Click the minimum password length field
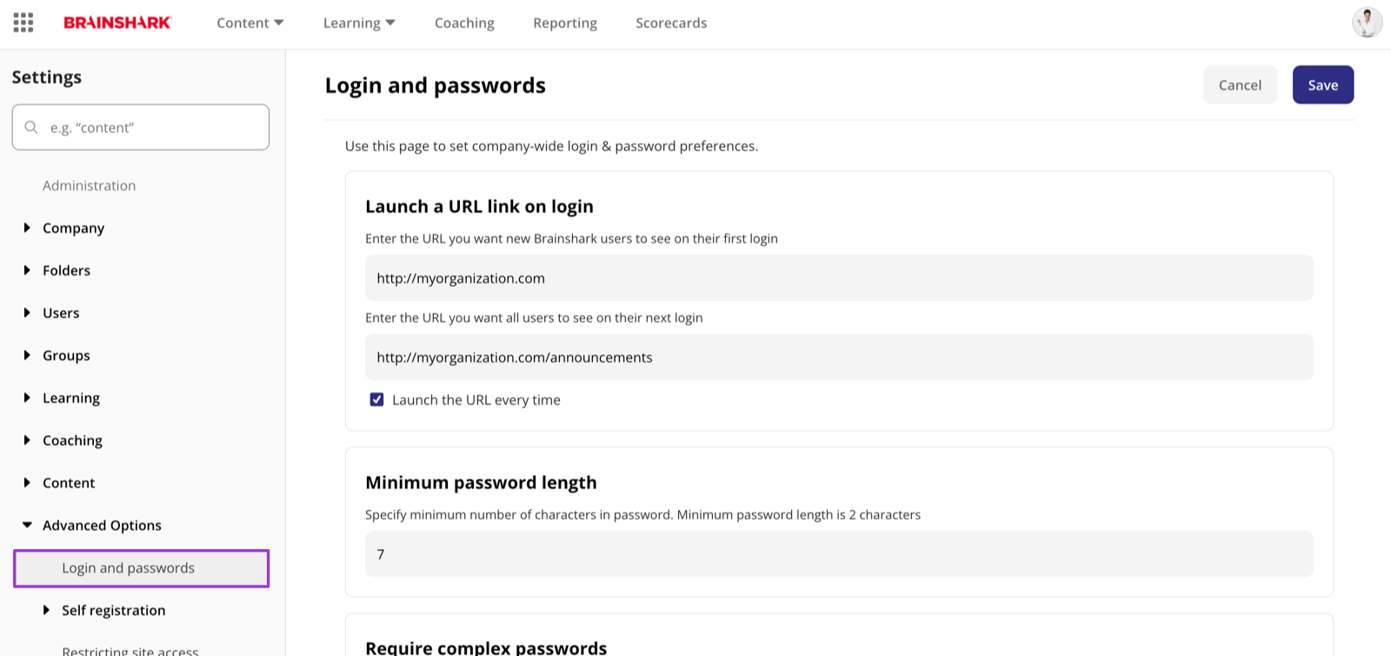The width and height of the screenshot is (1391, 656). (x=839, y=554)
